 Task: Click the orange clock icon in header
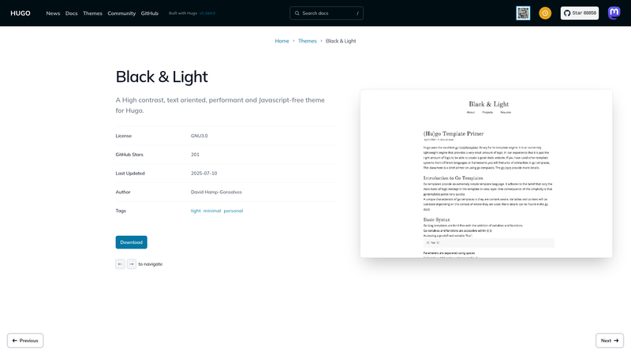[x=545, y=13]
